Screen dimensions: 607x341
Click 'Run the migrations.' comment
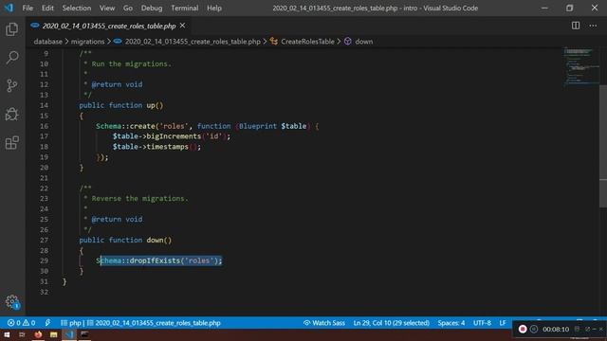click(x=131, y=63)
